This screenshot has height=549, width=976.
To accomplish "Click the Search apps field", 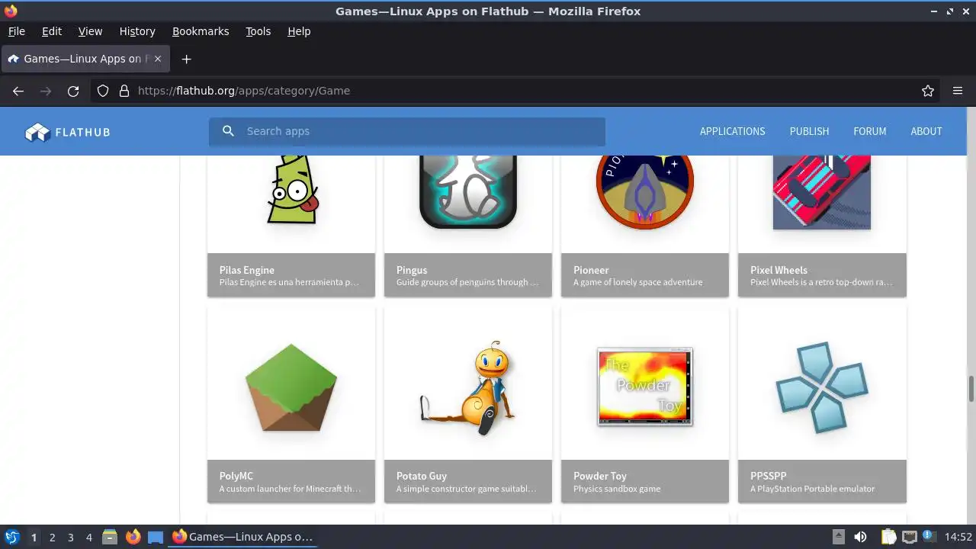I will (x=407, y=131).
